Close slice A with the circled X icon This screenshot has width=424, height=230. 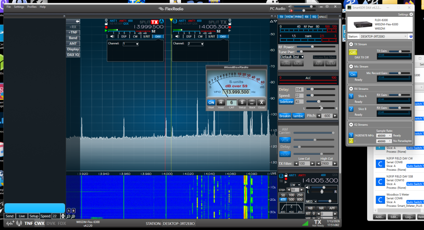click(106, 20)
